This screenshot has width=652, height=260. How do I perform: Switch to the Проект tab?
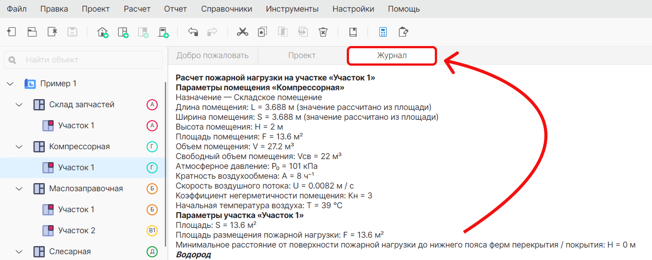point(302,56)
